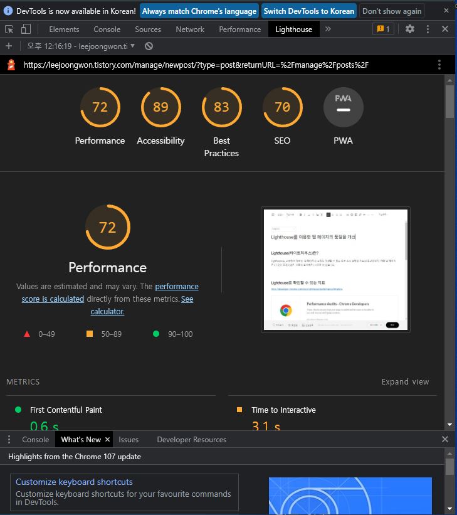The image size is (457, 515).
Task: Click the What's New blue promo image
Action: pos(350,496)
